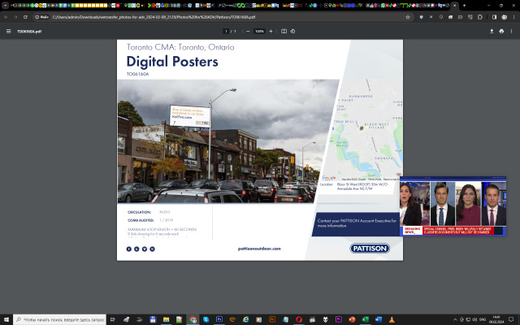Open pattisonoutdoor.com link in the poster
The height and width of the screenshot is (325, 520).
point(259,248)
